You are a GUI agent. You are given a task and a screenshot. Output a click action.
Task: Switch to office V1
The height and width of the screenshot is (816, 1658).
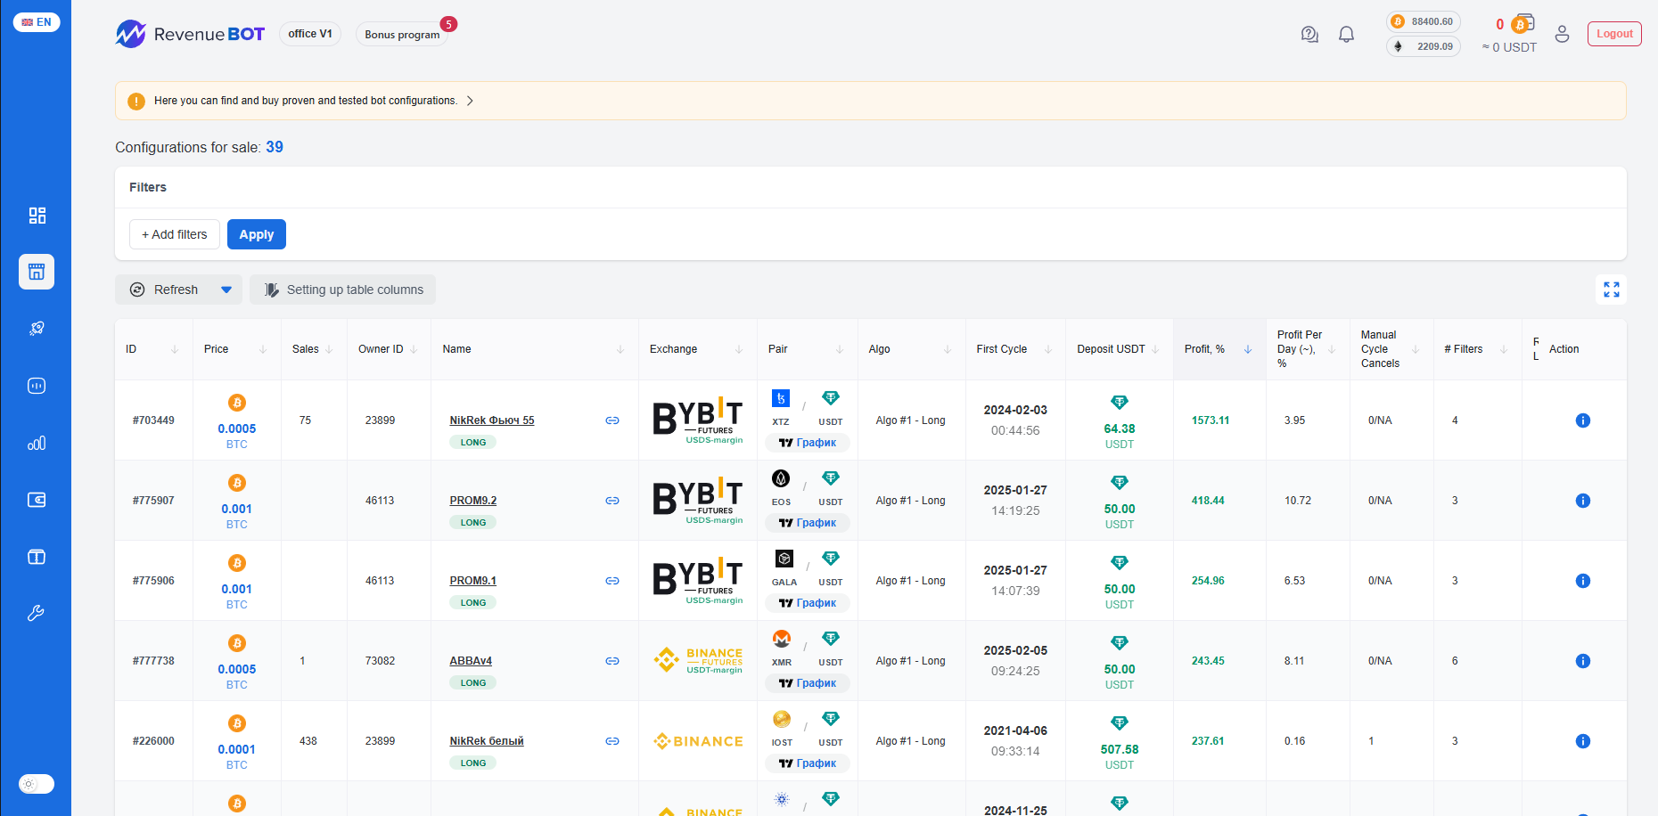click(x=310, y=34)
